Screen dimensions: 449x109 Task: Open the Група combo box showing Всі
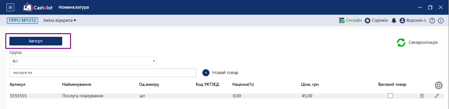(x=83, y=61)
